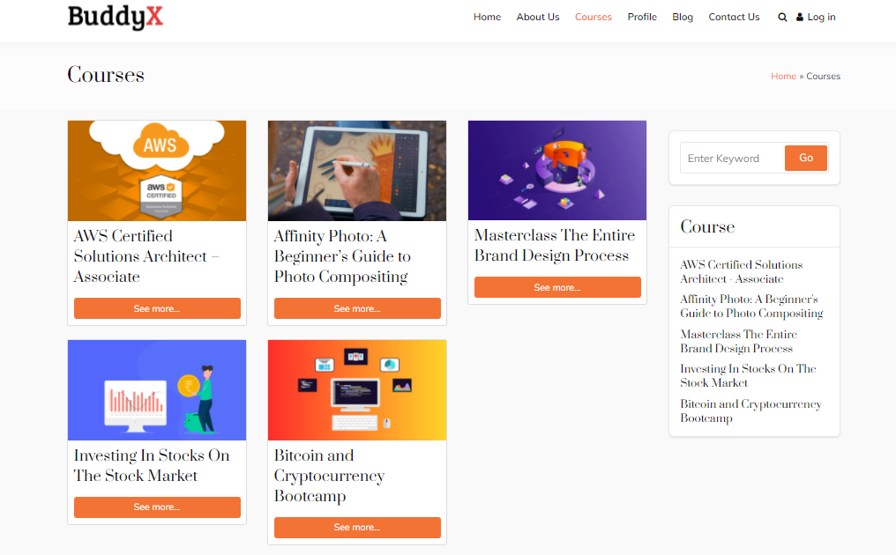
Task: Open sidebar link Bitcoin and Cryptocurrency Bootcamp
Action: coord(750,411)
